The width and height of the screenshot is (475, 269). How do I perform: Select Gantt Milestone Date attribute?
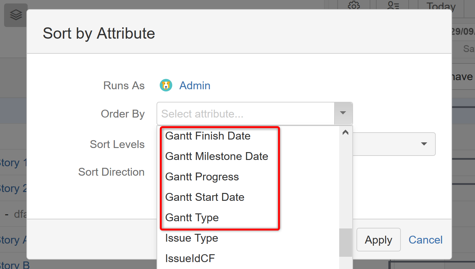click(x=217, y=156)
